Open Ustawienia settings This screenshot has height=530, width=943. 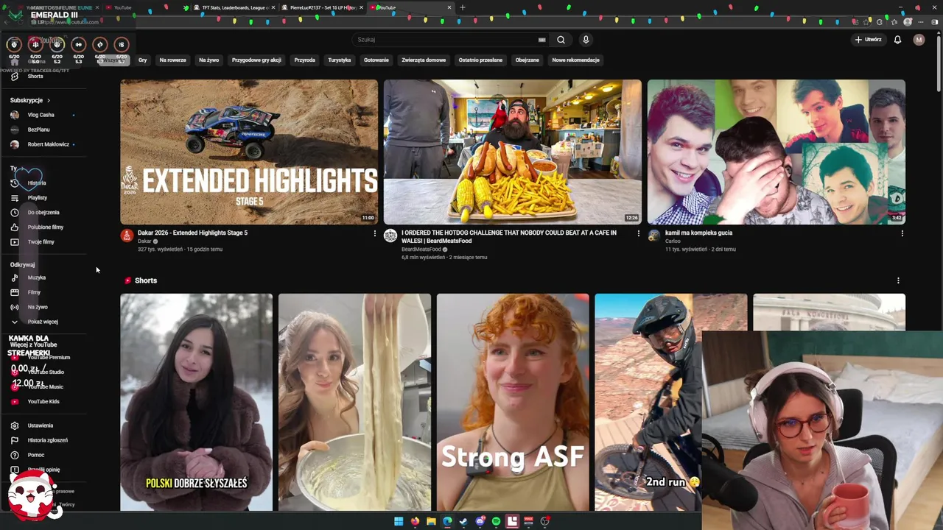[40, 425]
